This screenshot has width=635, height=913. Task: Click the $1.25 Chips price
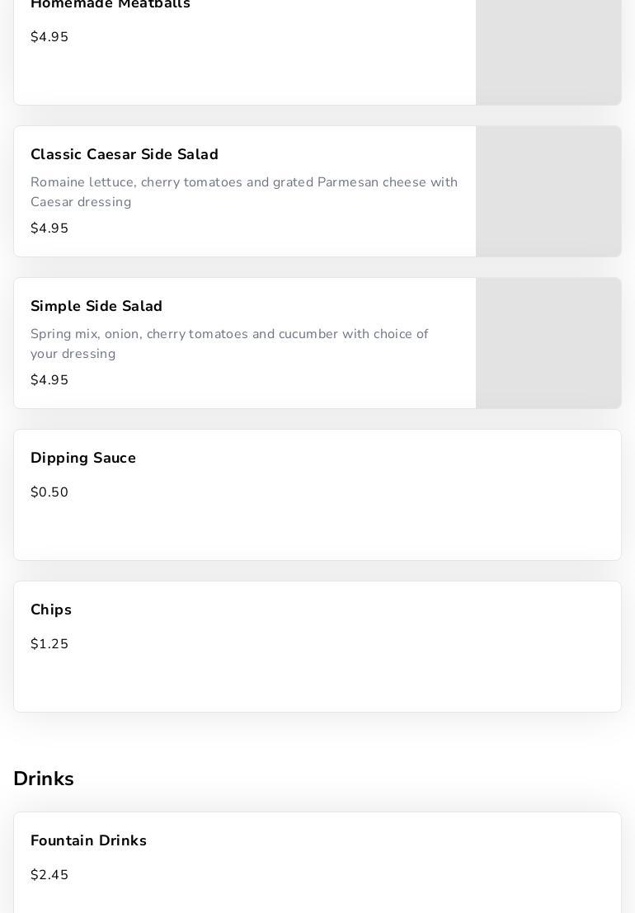[x=49, y=644]
